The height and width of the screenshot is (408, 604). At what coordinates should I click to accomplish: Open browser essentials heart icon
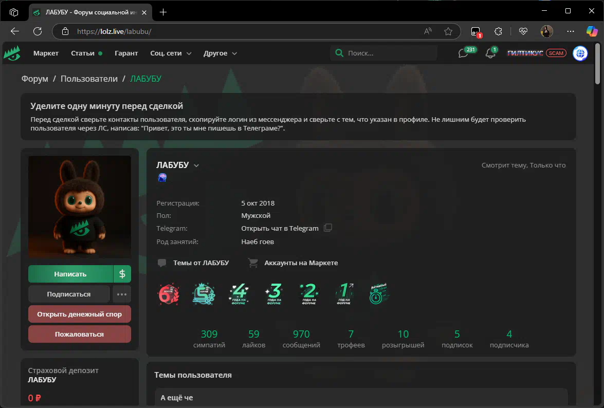[523, 31]
